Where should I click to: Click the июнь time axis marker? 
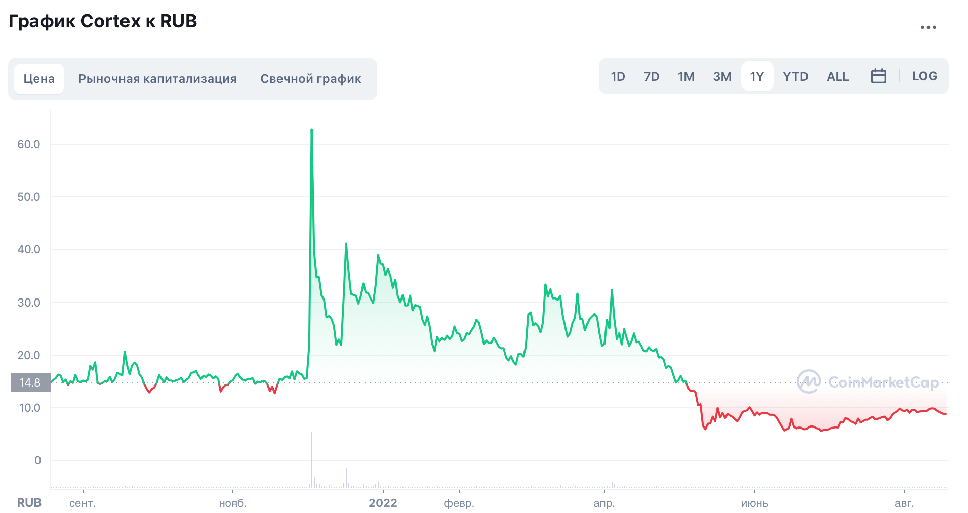pos(754,503)
